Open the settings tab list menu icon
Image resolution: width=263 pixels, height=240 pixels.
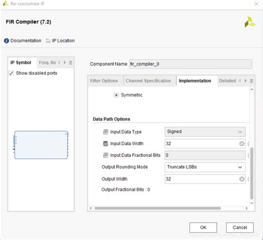251,81
